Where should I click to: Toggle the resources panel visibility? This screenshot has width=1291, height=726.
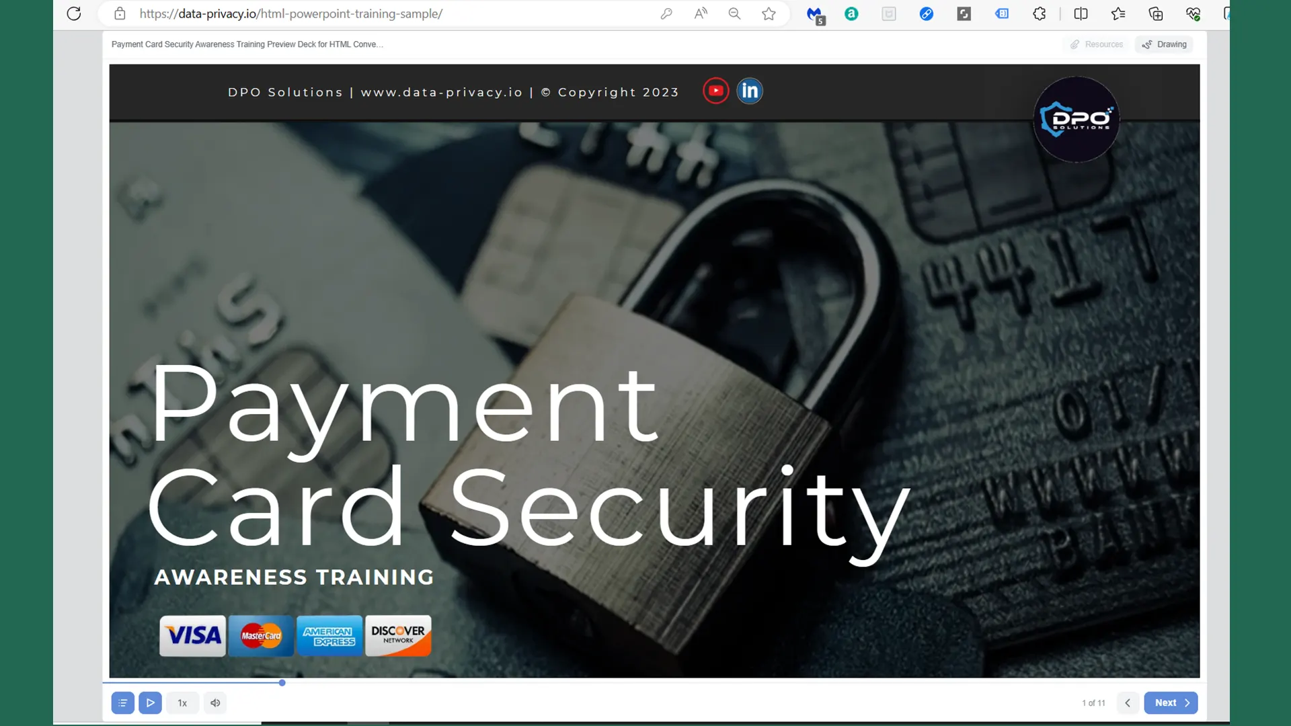tap(1097, 44)
